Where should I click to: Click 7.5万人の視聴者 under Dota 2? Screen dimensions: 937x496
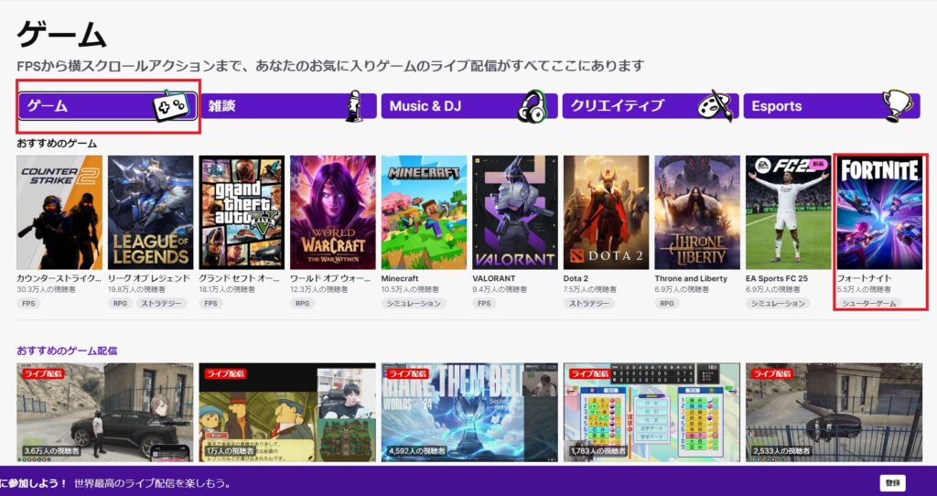589,289
